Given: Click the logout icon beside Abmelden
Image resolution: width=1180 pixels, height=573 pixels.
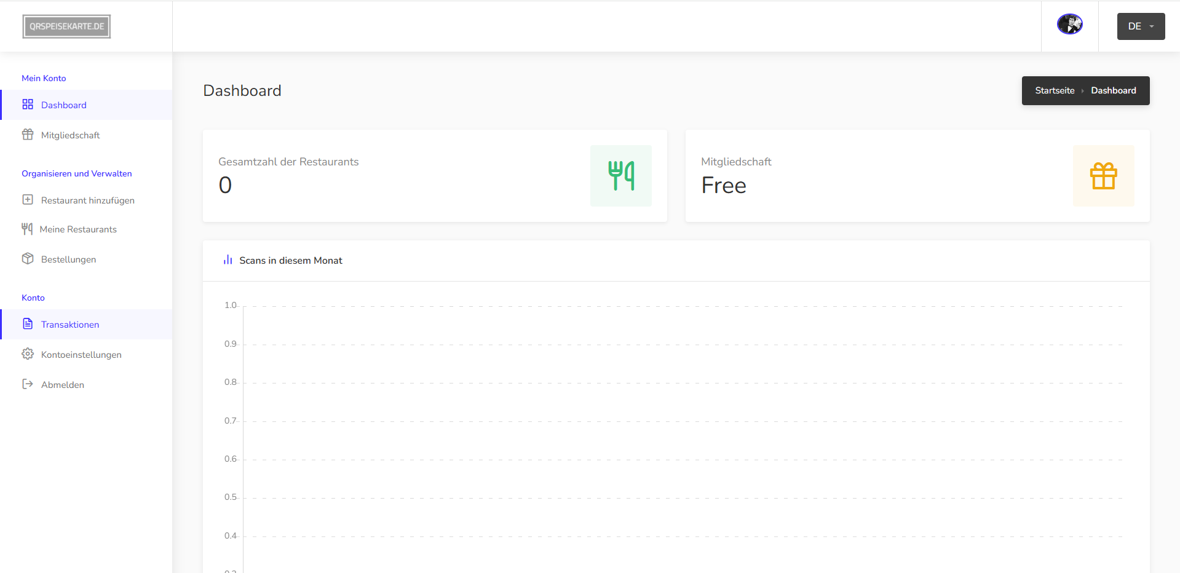Looking at the screenshot, I should click(x=28, y=384).
